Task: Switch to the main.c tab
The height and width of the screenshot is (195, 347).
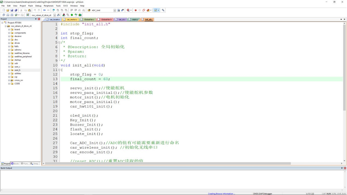Action: point(134,20)
